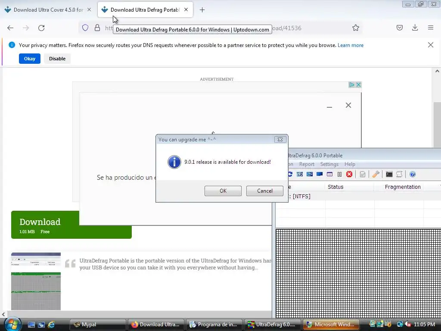
Task: Open the Help menu in UltraDefrag
Action: [350, 164]
